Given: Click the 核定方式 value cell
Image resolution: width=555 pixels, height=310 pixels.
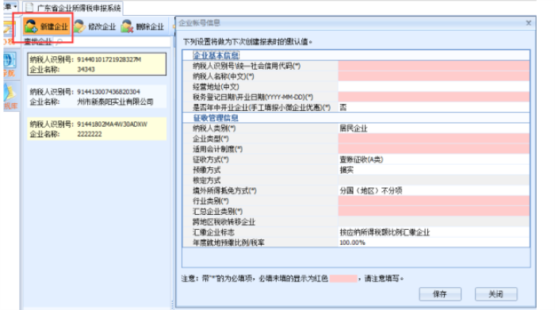Looking at the screenshot, I should (x=434, y=180).
